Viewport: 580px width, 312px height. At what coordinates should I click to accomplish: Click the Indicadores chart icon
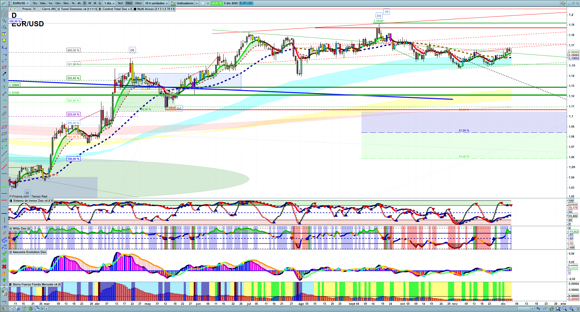[x=173, y=3]
